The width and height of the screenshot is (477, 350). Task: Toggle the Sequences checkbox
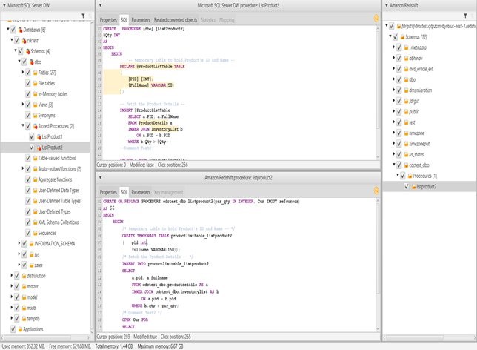pos(27,233)
